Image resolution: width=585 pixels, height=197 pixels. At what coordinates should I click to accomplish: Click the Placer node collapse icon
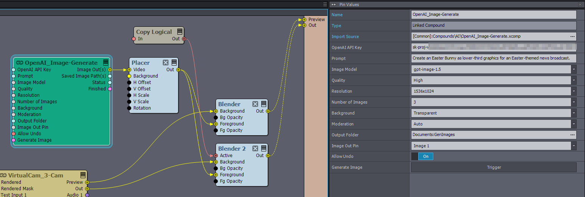pyautogui.click(x=174, y=63)
